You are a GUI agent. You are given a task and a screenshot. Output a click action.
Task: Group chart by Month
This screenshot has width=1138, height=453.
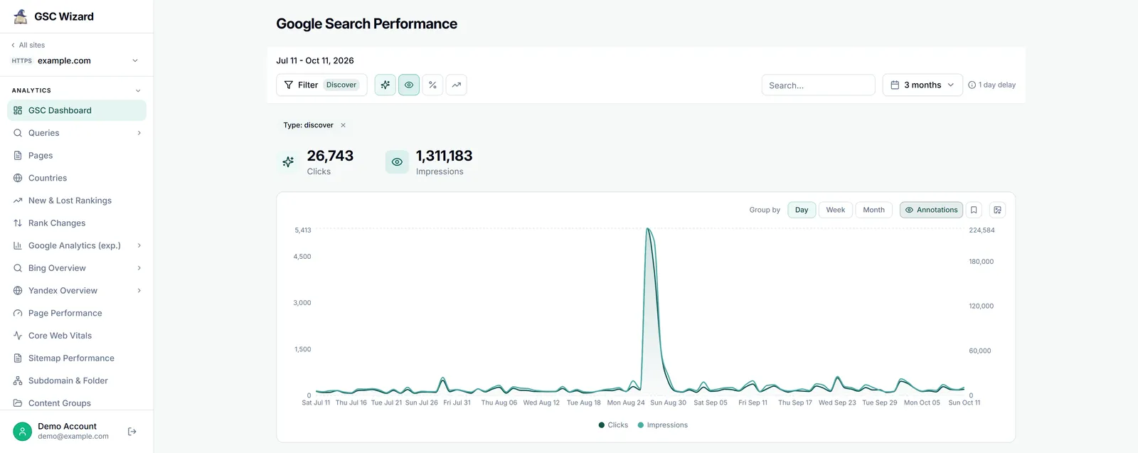[x=874, y=210]
